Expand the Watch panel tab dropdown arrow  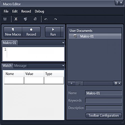[x=63, y=65]
